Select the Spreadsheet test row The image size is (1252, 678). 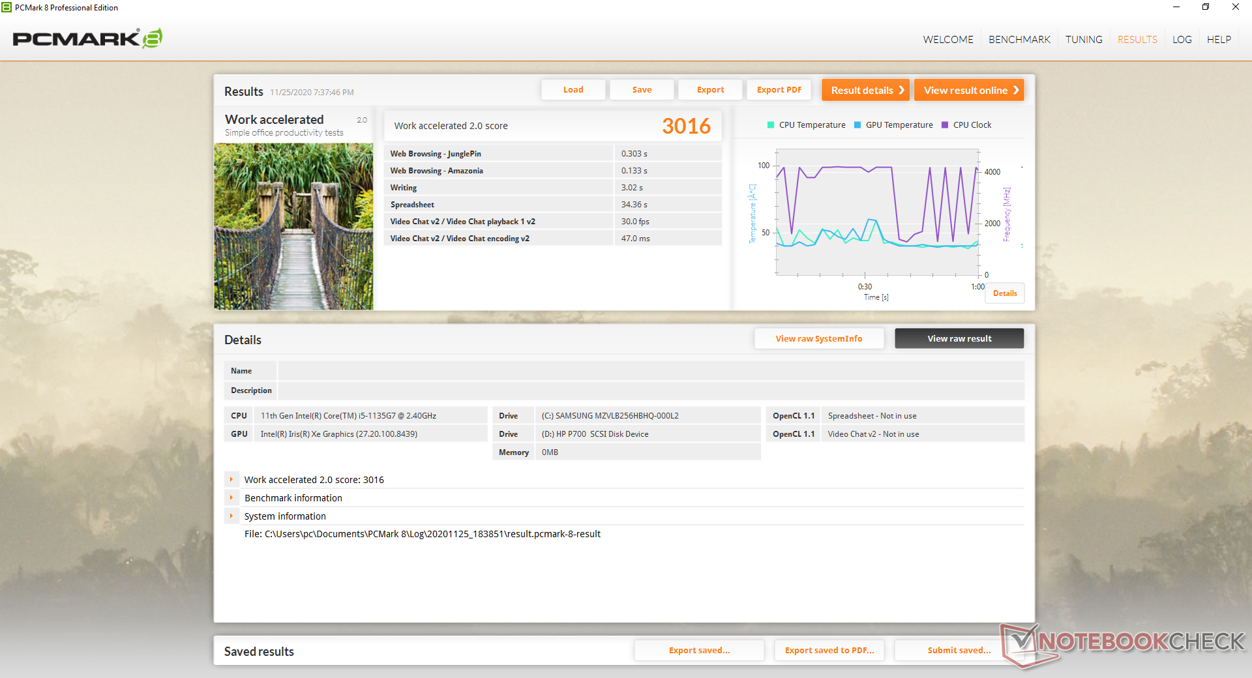point(553,205)
